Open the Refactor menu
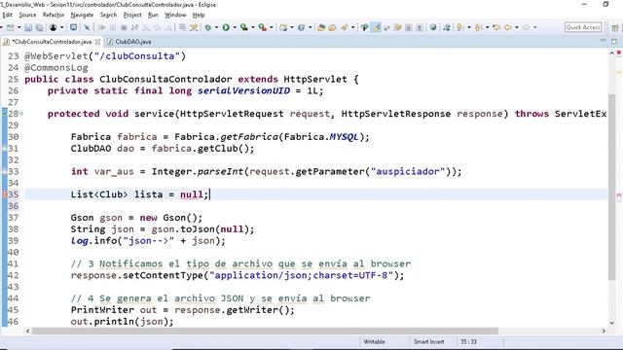Image resolution: width=623 pixels, height=350 pixels. coord(54,16)
